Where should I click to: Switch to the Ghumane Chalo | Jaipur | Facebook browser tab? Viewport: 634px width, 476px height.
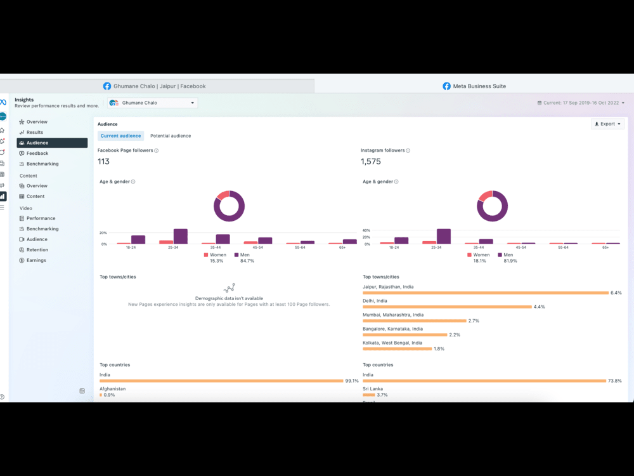pyautogui.click(x=157, y=86)
